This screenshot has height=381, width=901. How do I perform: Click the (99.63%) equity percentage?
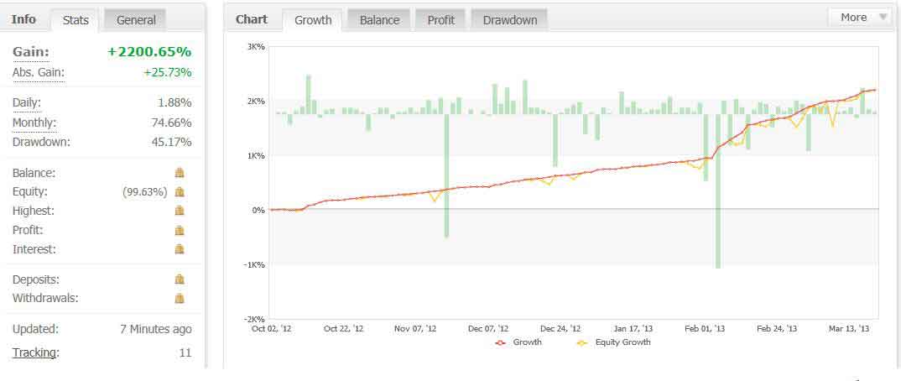[145, 192]
